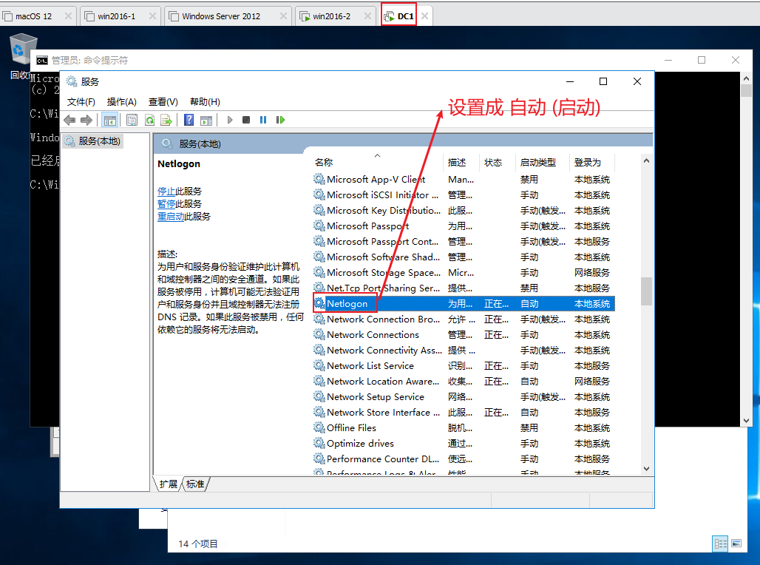Minimize the Command Prompt window
This screenshot has height=565, width=760.
[x=668, y=60]
